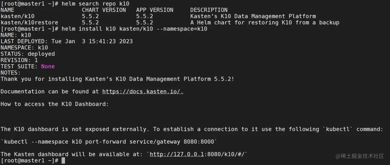This screenshot has height=165, width=390.
Task: Click the DESCRIPTION column header
Action: [x=209, y=10]
